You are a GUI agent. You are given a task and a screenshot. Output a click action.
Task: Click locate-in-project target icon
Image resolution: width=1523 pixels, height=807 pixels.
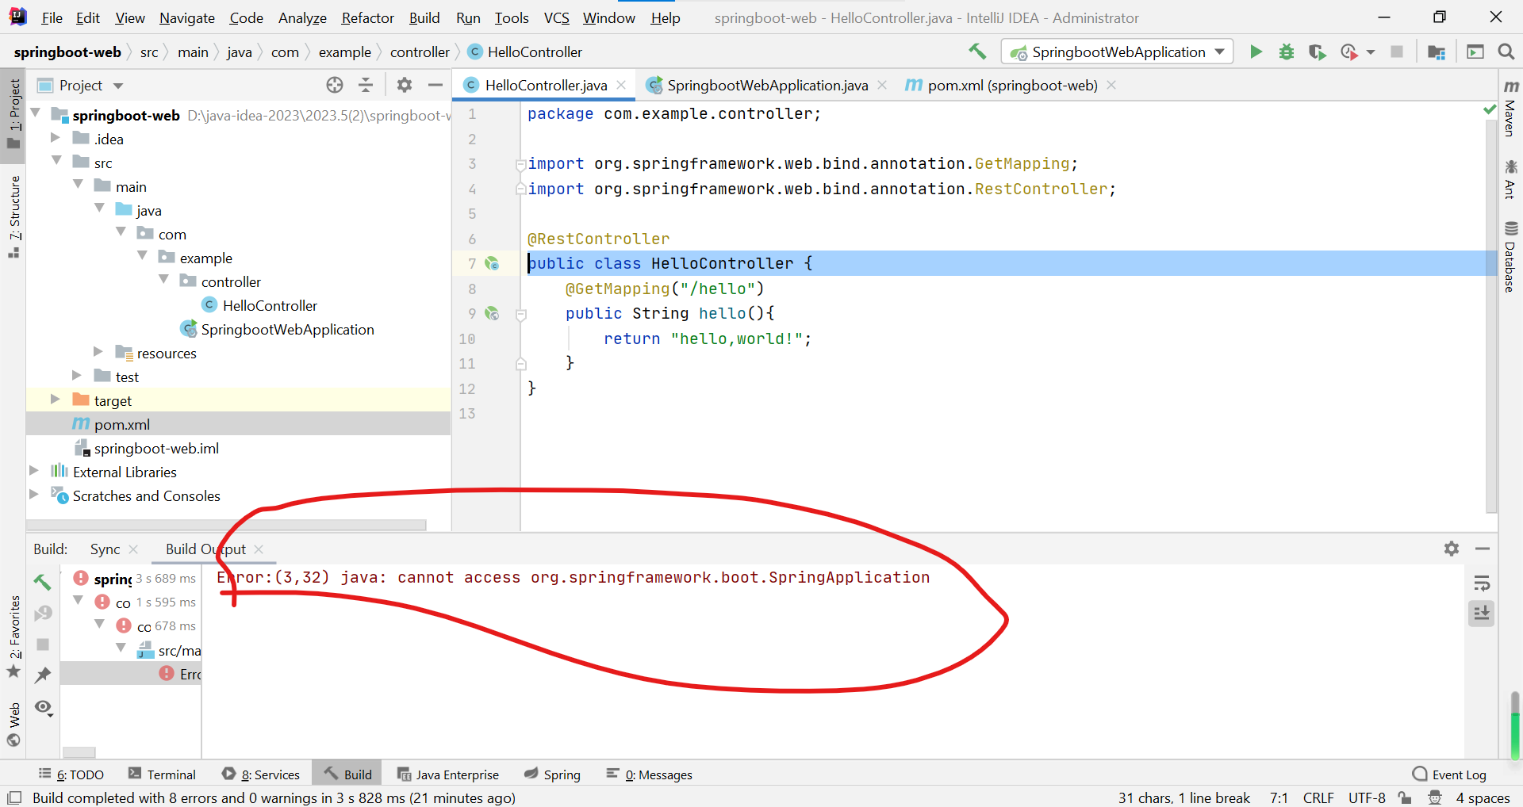tap(335, 85)
